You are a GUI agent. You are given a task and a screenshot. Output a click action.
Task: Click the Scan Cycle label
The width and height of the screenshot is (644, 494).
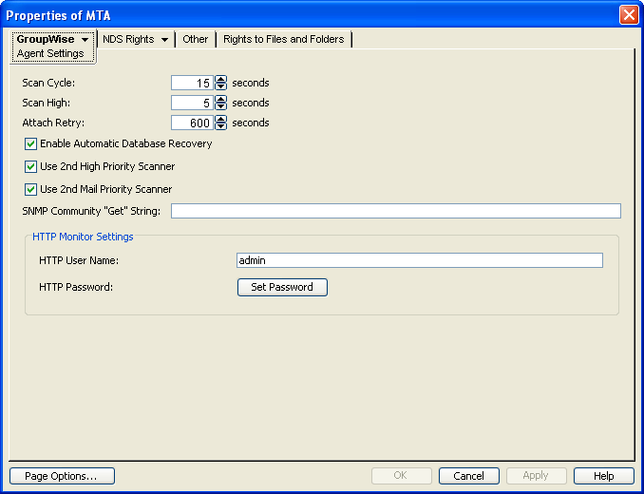point(48,83)
